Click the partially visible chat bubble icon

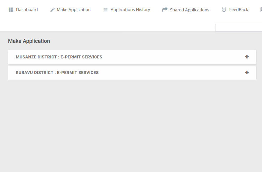[261, 10]
